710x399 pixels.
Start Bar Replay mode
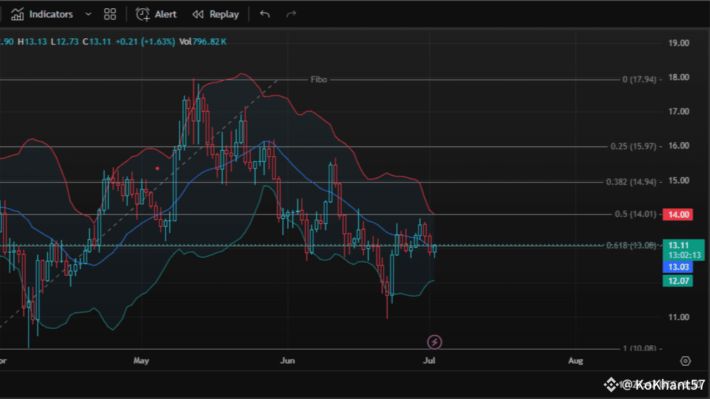tap(215, 14)
